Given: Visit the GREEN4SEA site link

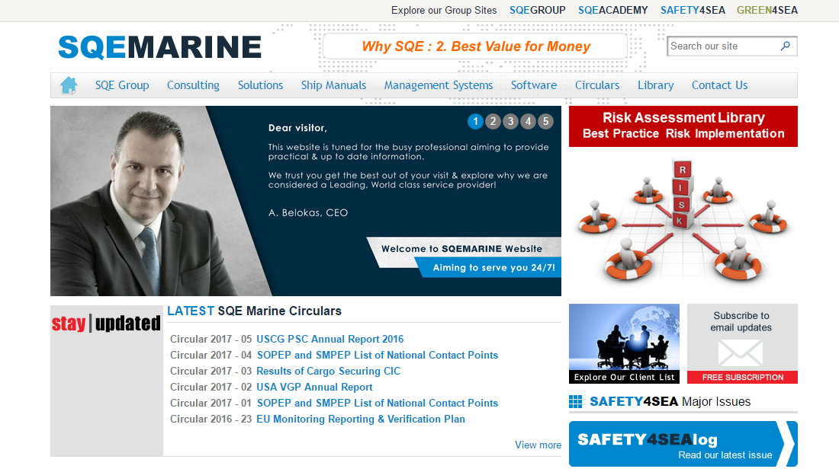Looking at the screenshot, I should click(x=767, y=10).
